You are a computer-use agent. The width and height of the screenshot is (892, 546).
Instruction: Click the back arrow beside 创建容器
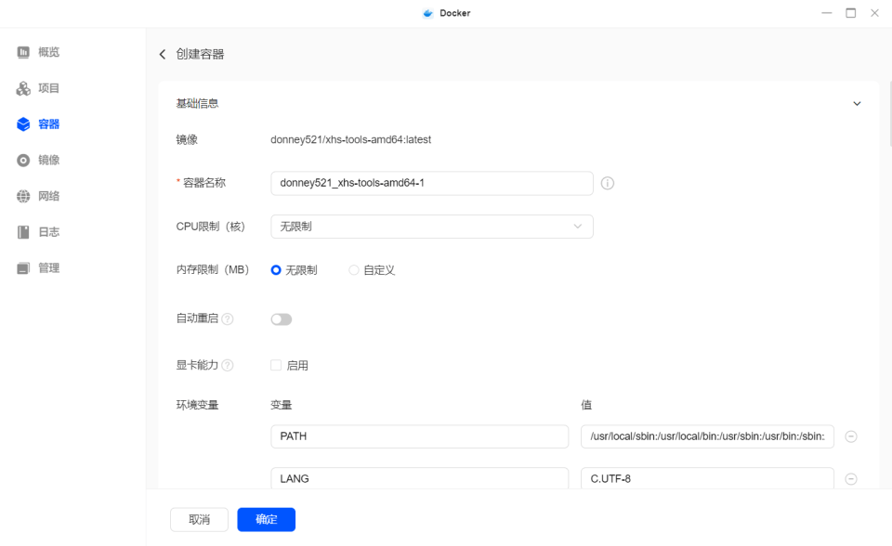tap(163, 55)
